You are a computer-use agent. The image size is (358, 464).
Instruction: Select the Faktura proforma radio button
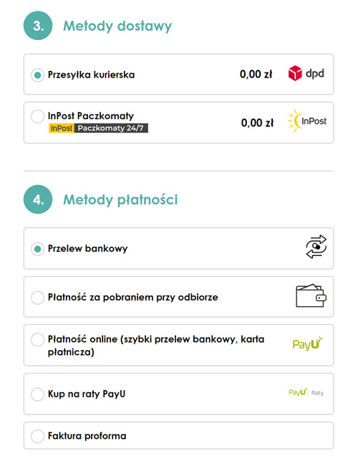pos(37,437)
